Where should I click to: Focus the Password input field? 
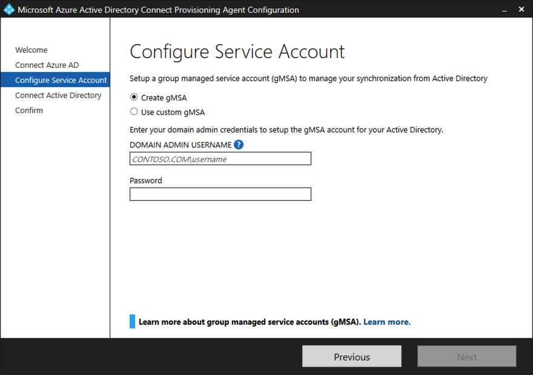220,194
